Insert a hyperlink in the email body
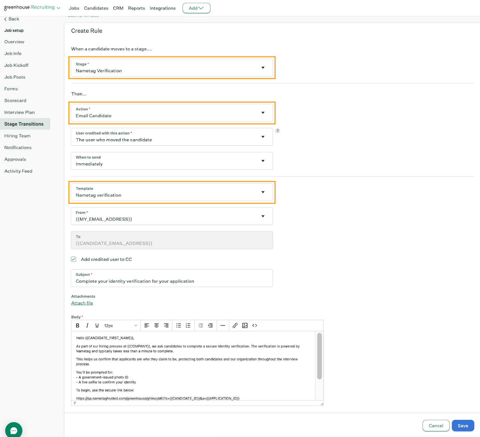 point(235,326)
